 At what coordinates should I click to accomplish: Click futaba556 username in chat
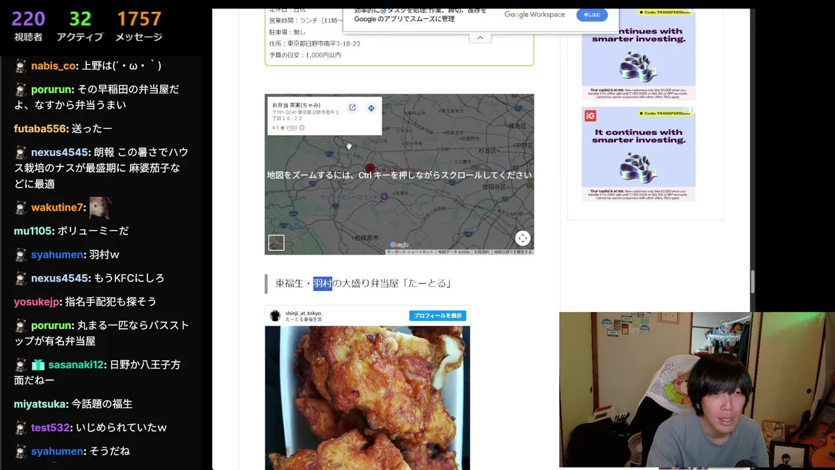(40, 129)
